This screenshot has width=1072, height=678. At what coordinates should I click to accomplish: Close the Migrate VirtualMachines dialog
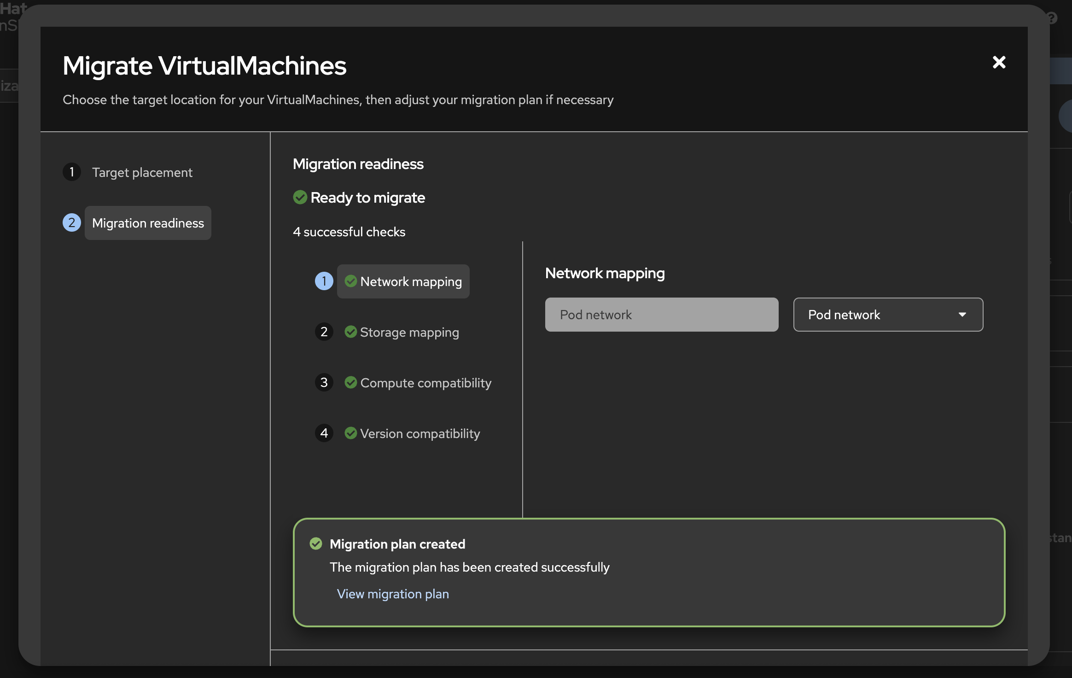tap(999, 62)
